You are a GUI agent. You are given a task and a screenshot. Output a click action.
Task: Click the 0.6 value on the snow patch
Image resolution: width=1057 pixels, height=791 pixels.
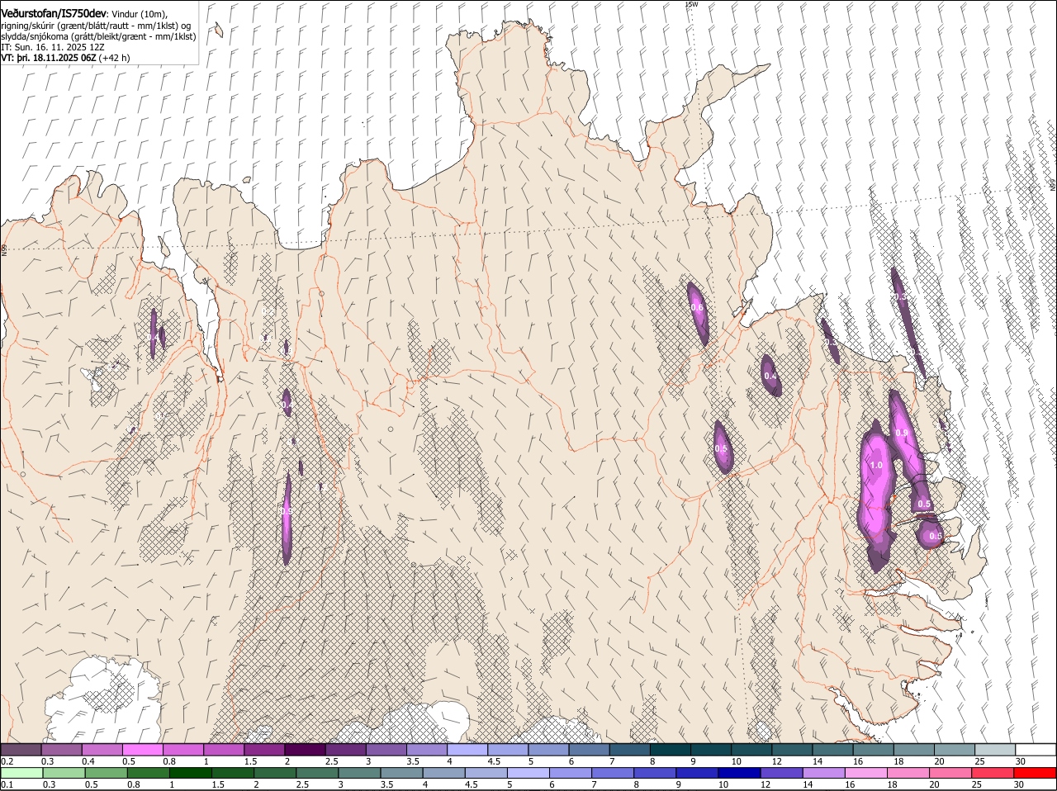click(697, 307)
